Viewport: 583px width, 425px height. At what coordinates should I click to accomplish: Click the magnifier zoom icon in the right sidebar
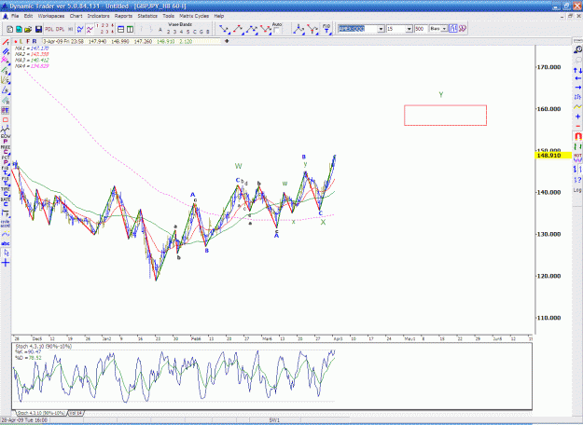pyautogui.click(x=577, y=49)
